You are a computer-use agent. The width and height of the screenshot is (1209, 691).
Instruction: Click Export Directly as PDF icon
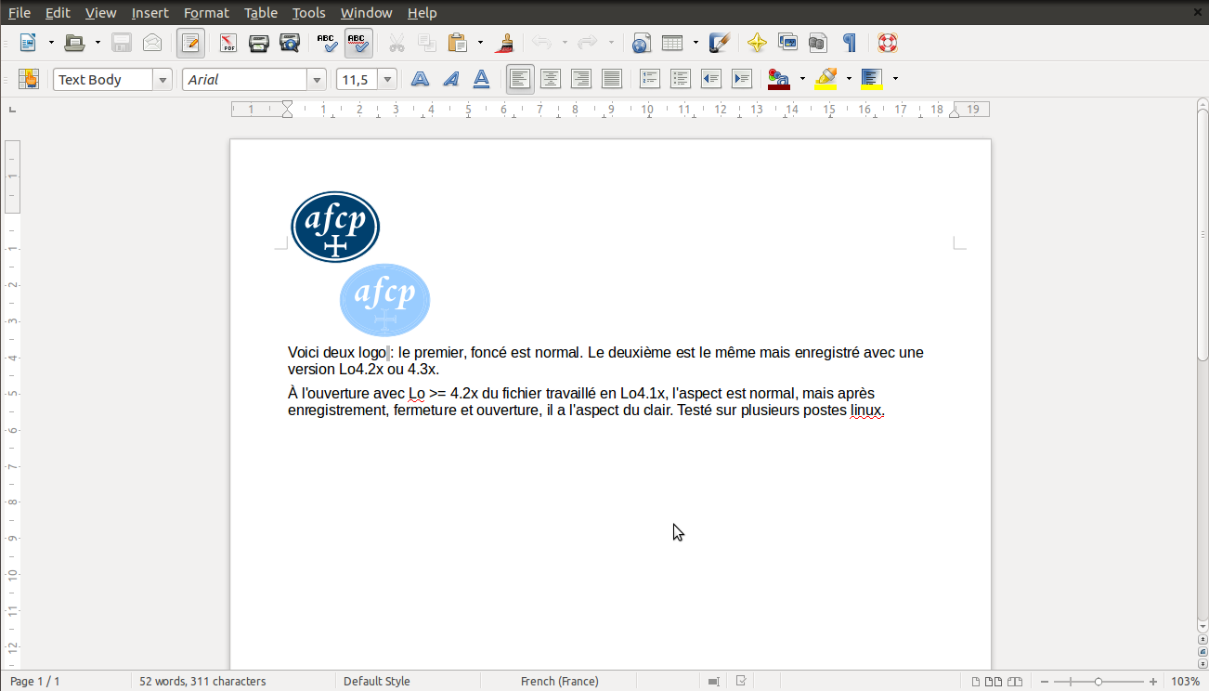point(227,43)
